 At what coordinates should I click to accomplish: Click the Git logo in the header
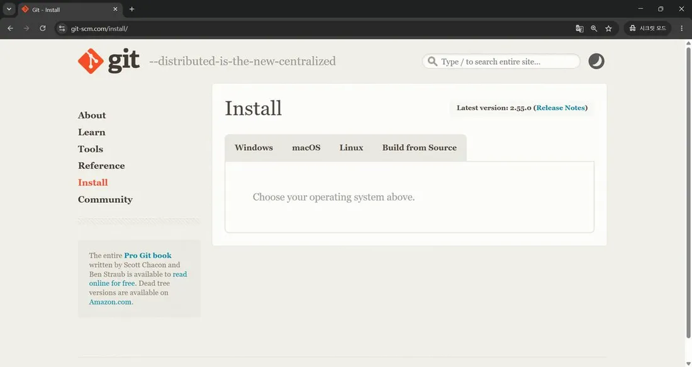pos(109,61)
